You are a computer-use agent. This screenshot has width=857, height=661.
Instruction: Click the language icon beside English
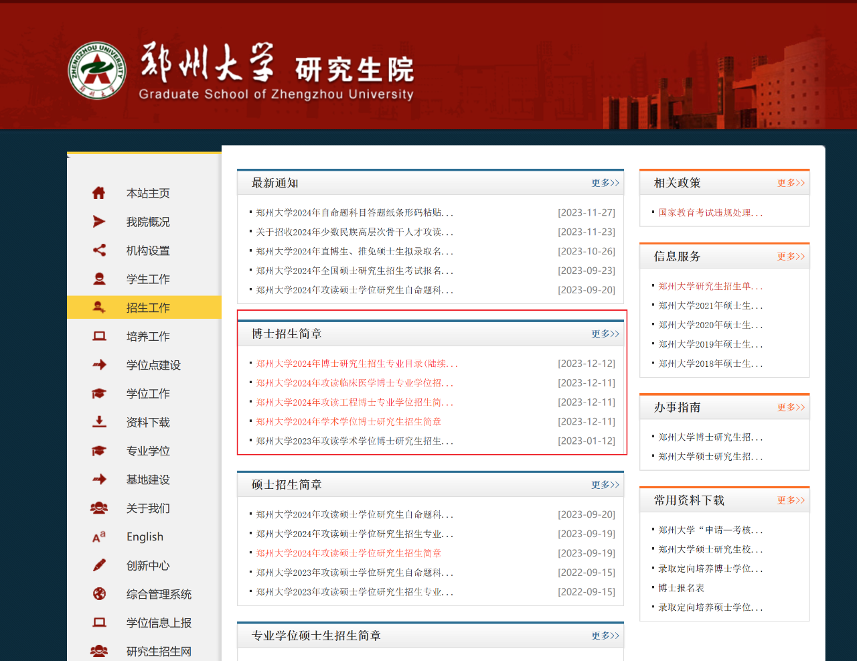[99, 537]
